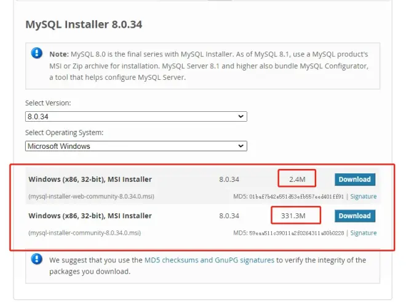The image size is (406, 303).
Task: Download the 2.4M web community installer
Action: [355, 179]
